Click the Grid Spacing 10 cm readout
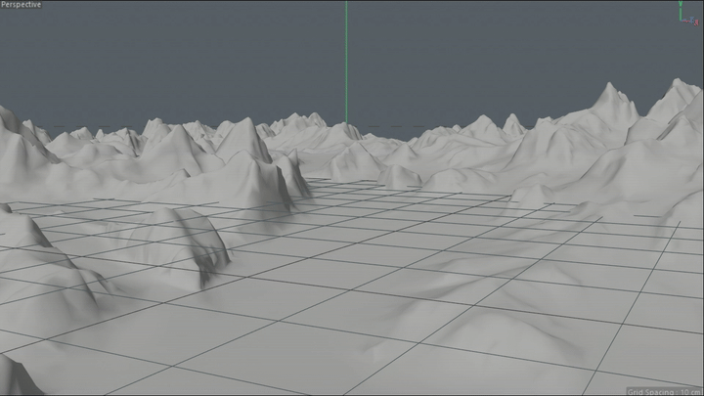The height and width of the screenshot is (396, 704). tap(664, 391)
